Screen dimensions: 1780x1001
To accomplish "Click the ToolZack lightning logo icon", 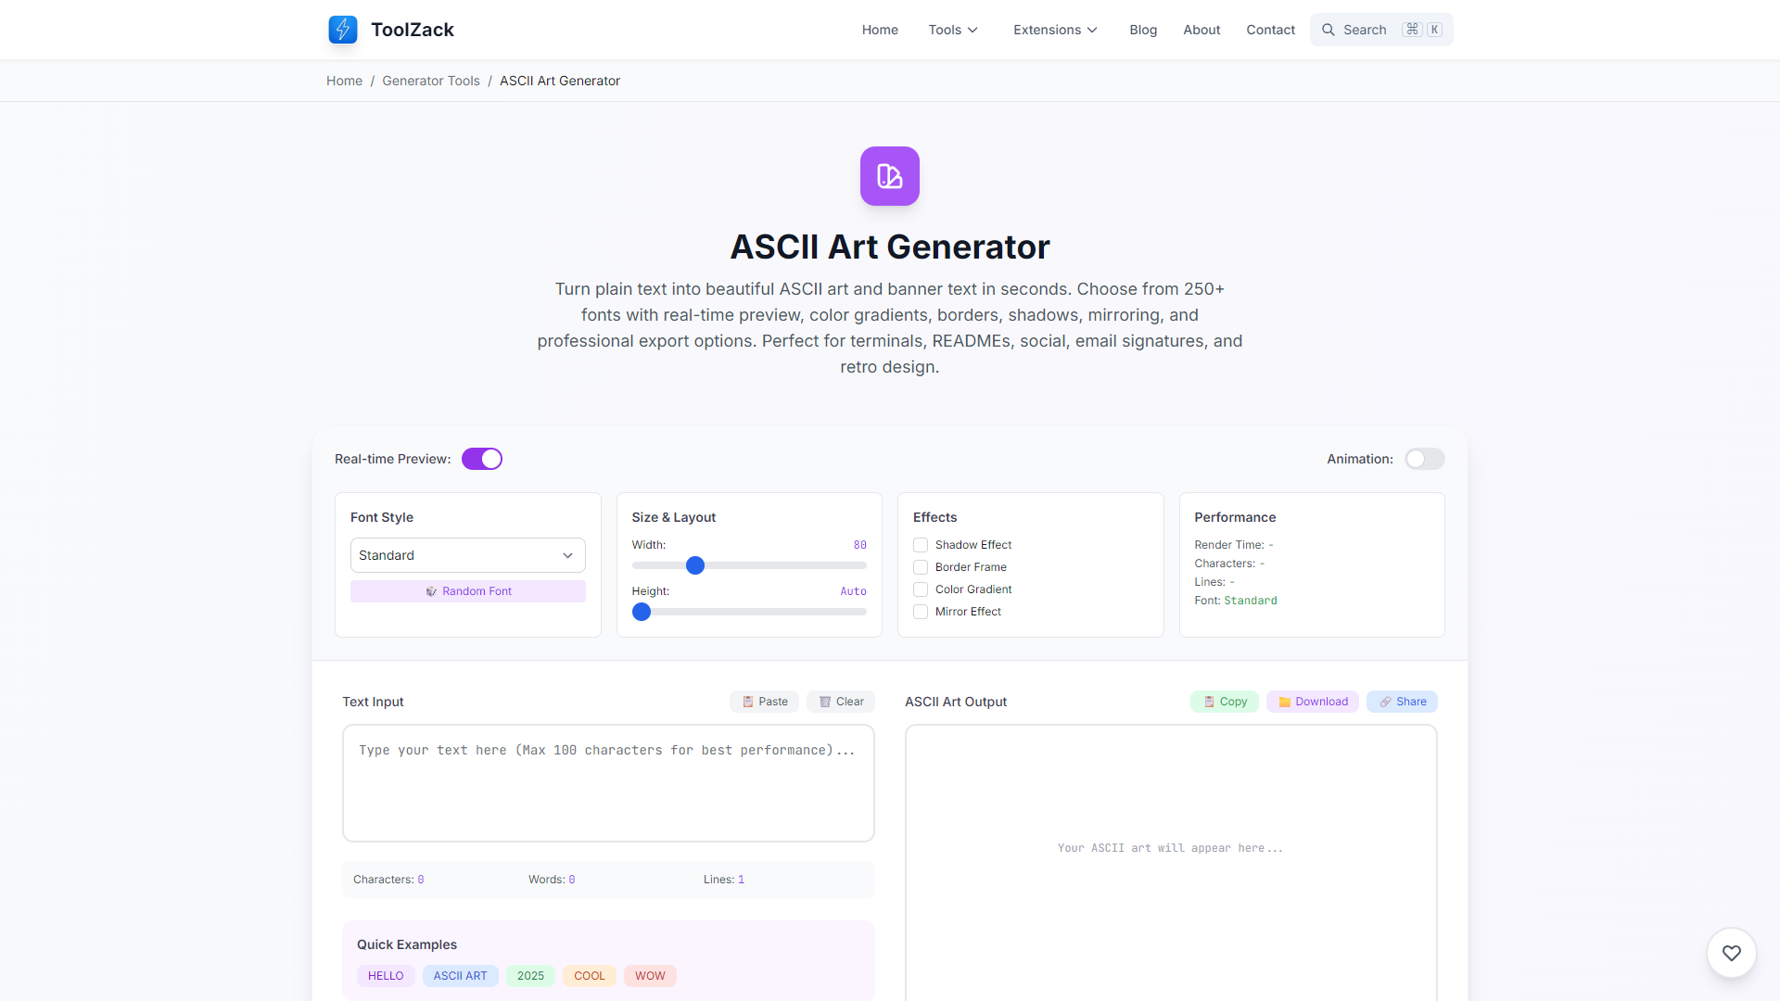I will point(343,30).
